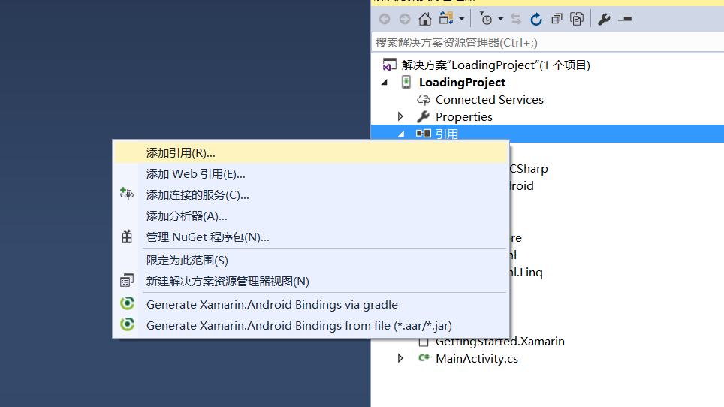Select MainActivity.cs file in tree
This screenshot has width=724, height=407.
(x=477, y=358)
